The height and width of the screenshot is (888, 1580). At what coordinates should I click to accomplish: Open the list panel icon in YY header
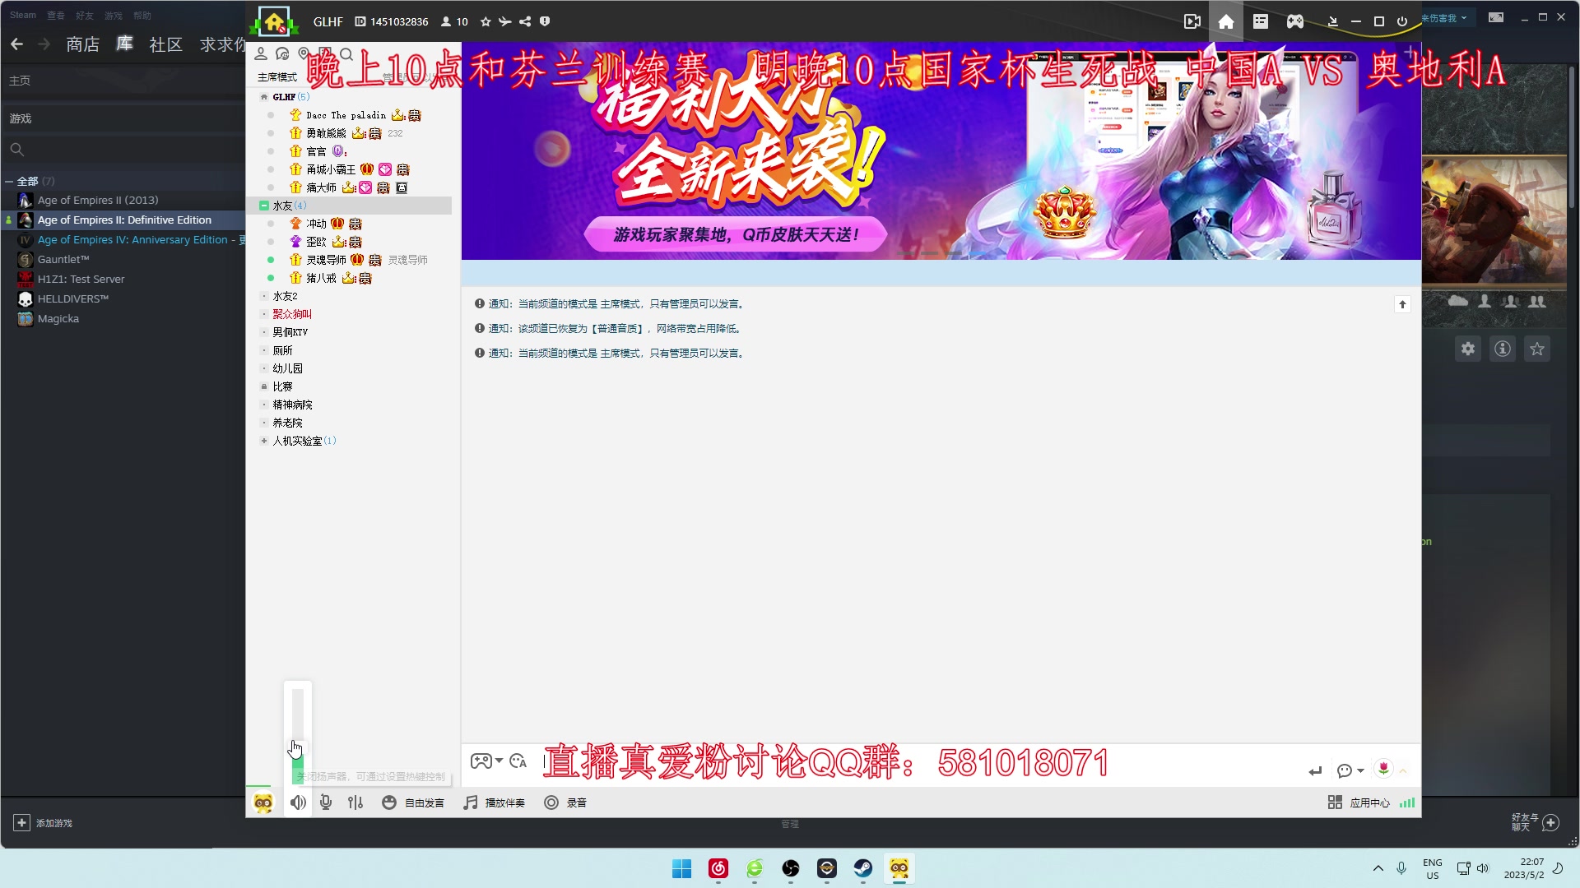1261,21
